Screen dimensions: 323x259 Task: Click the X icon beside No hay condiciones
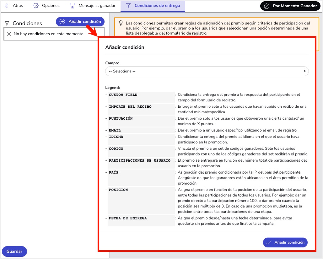coord(9,34)
